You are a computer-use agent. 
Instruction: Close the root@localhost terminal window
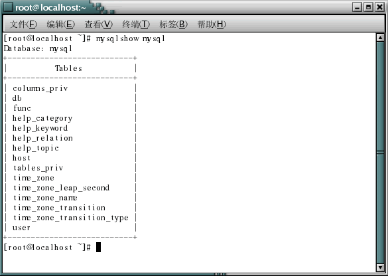coord(379,7)
